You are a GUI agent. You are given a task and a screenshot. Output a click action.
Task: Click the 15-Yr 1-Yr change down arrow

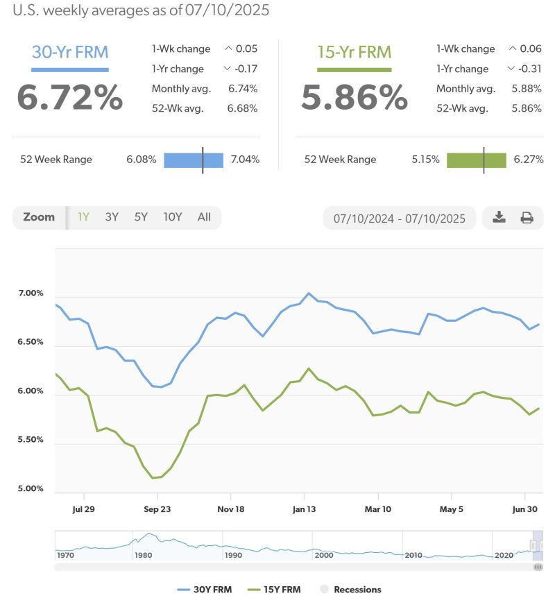(511, 68)
